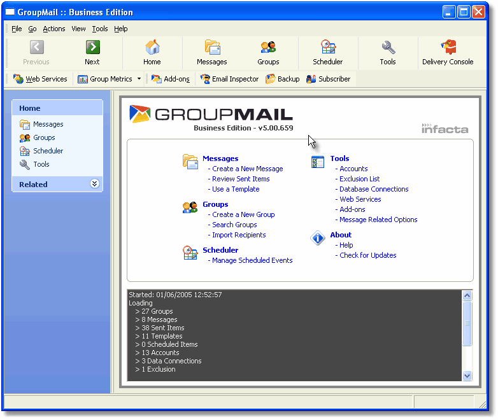Image resolution: width=498 pixels, height=420 pixels.
Task: Launch the Delivery Console
Action: click(x=448, y=53)
